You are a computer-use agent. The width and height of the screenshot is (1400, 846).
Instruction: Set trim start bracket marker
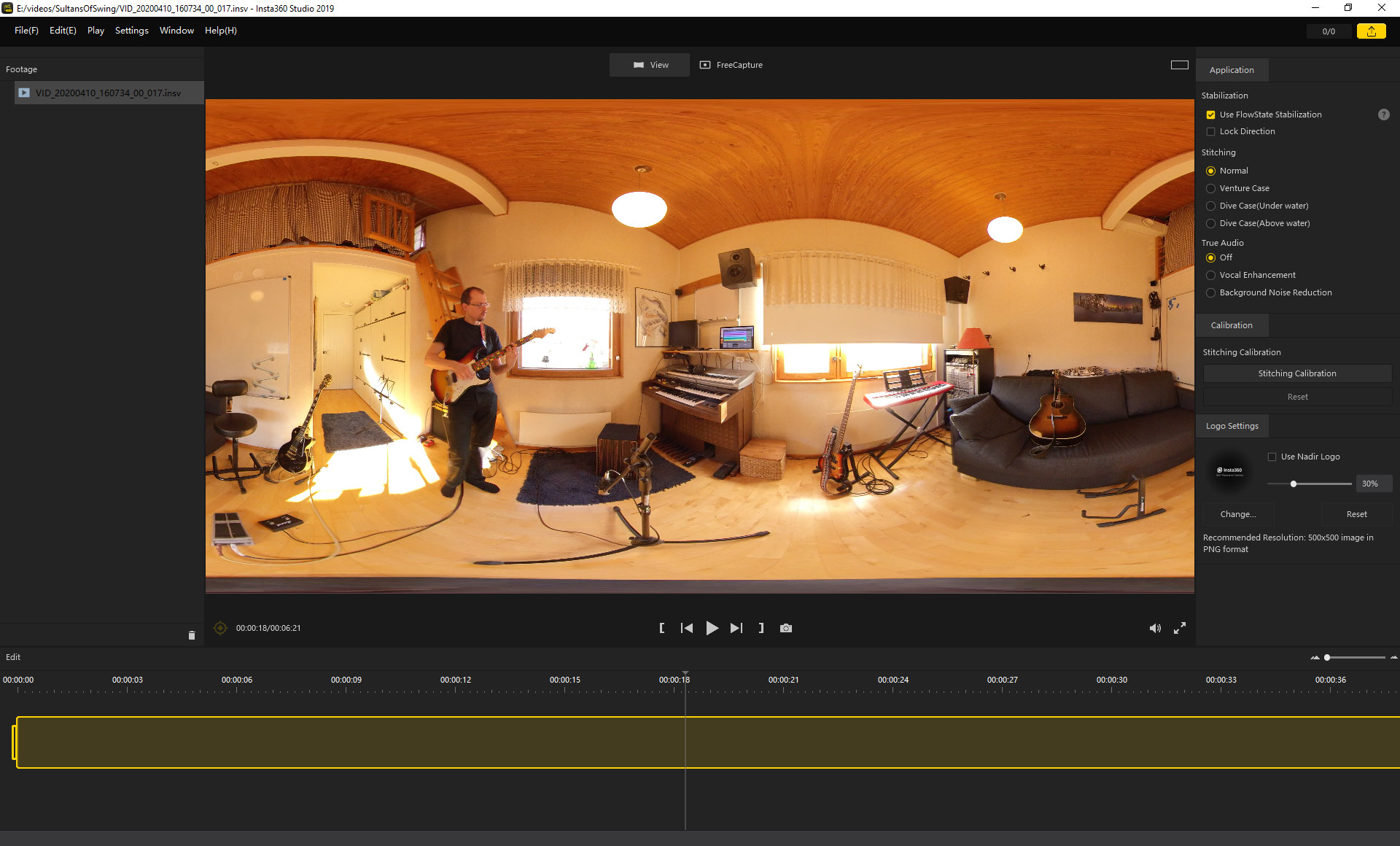(x=662, y=628)
